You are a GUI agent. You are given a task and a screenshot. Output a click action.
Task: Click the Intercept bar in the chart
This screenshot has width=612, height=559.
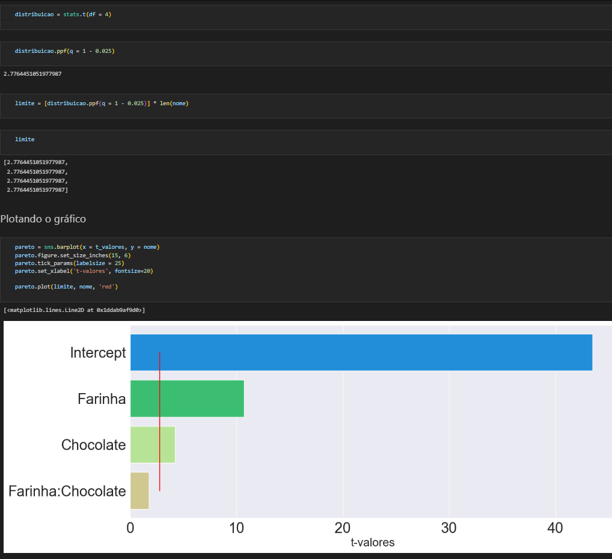coord(361,352)
